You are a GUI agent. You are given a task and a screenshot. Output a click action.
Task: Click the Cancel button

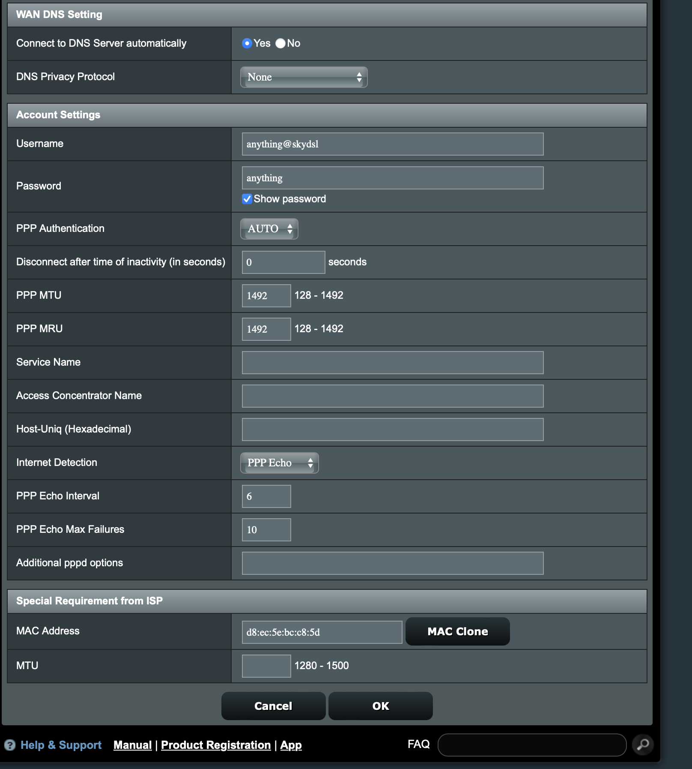[x=273, y=706]
